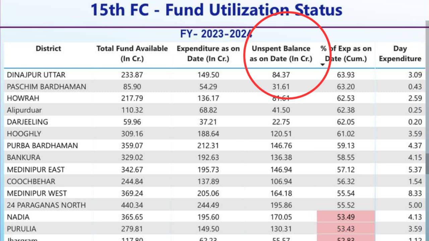Select the PASCHIM BARDHAMAN district name
Image resolution: width=429 pixels, height=241 pixels.
coord(46,87)
